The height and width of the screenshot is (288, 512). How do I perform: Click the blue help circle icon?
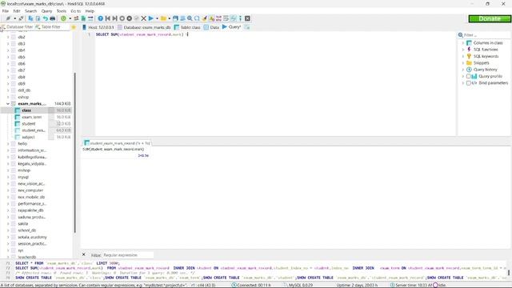(100, 18)
